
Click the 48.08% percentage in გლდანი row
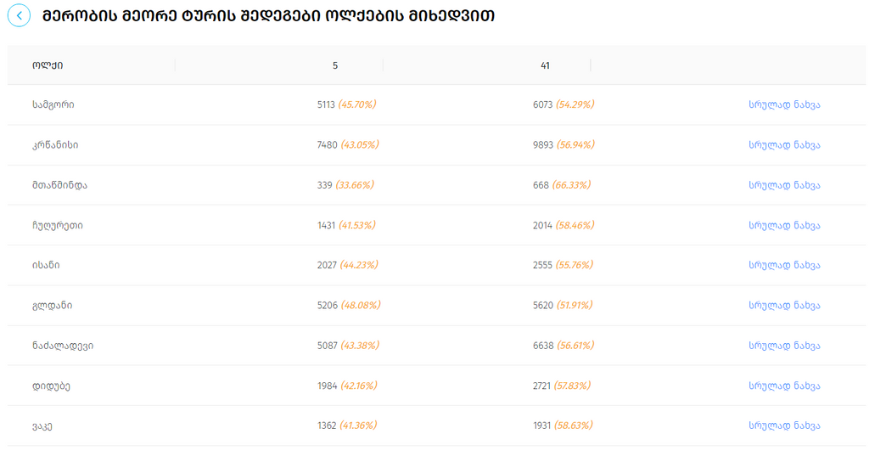point(360,306)
